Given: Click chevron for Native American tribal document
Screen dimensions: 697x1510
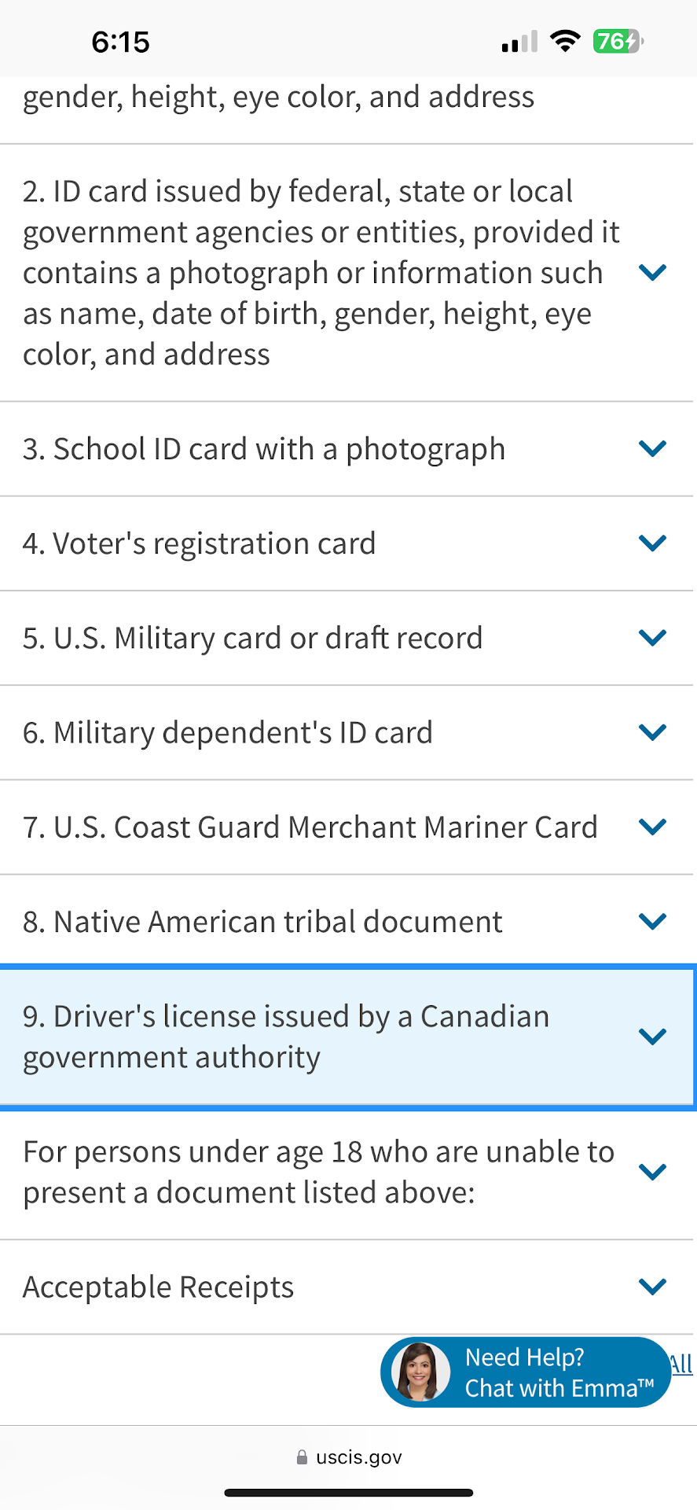Looking at the screenshot, I should tap(652, 921).
